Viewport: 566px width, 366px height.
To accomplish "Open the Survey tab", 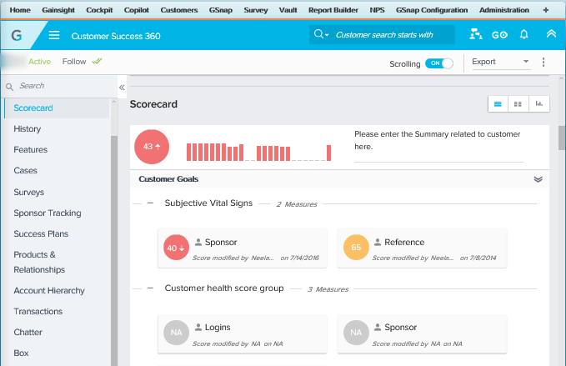I will click(256, 10).
